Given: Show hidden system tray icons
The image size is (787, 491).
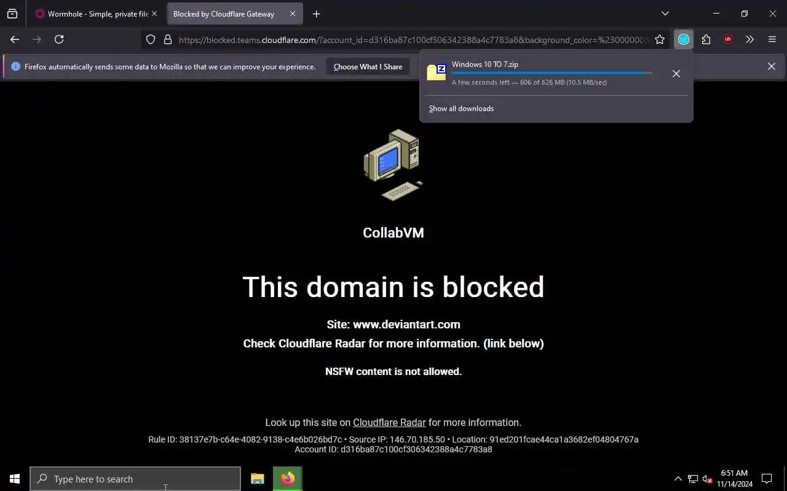Looking at the screenshot, I should click(x=678, y=479).
